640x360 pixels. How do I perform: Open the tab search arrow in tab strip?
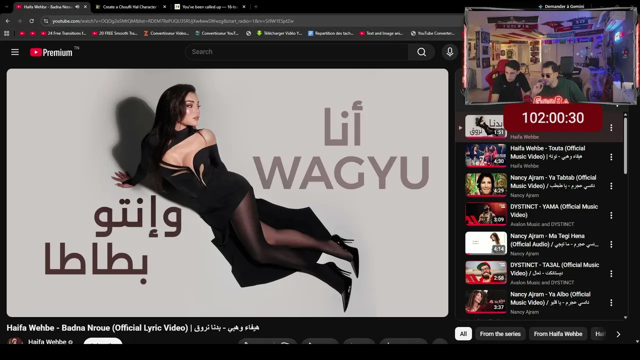pos(6,7)
